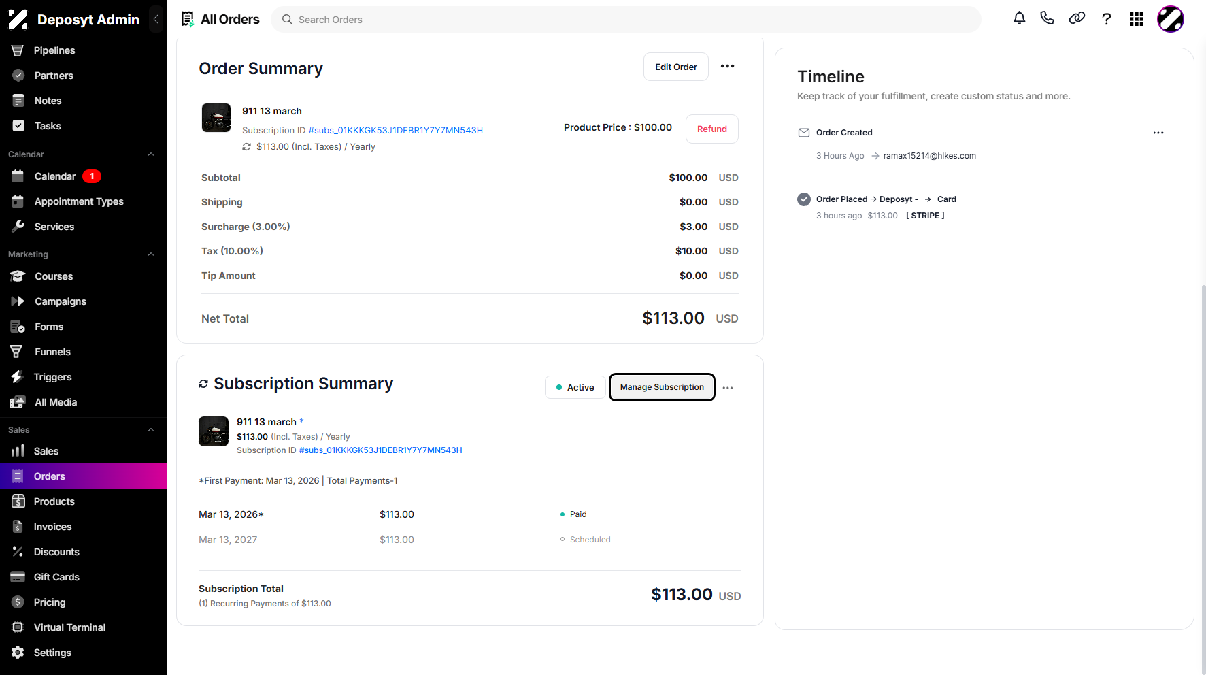Open the user profile avatar

tap(1171, 19)
